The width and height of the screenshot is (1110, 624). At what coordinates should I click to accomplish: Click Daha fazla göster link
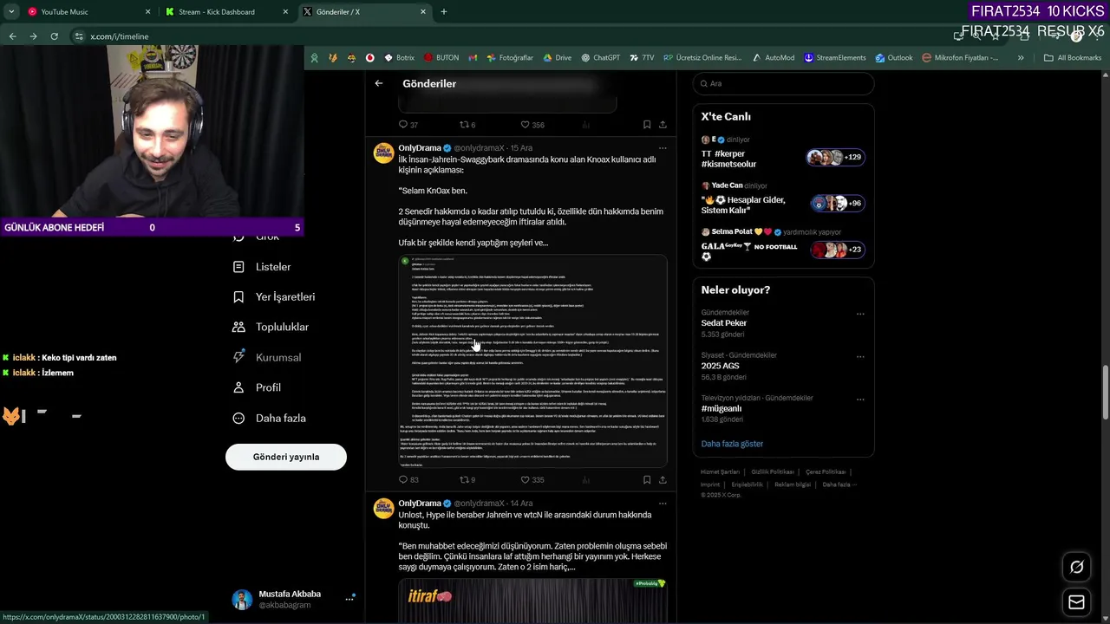[732, 444]
